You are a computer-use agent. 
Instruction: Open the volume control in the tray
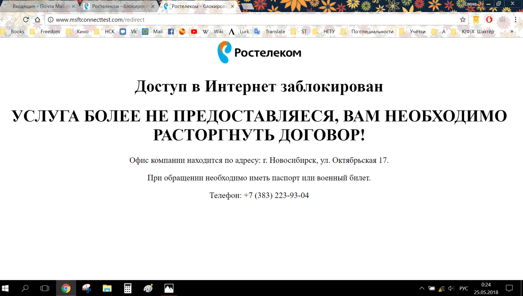coord(451,288)
